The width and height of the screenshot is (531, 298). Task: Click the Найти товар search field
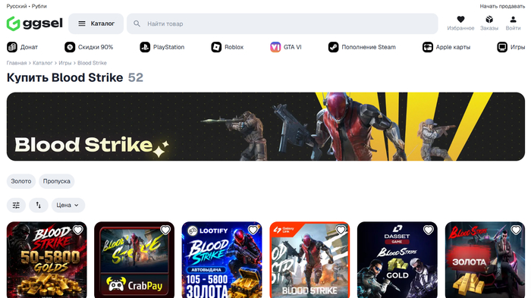282,24
